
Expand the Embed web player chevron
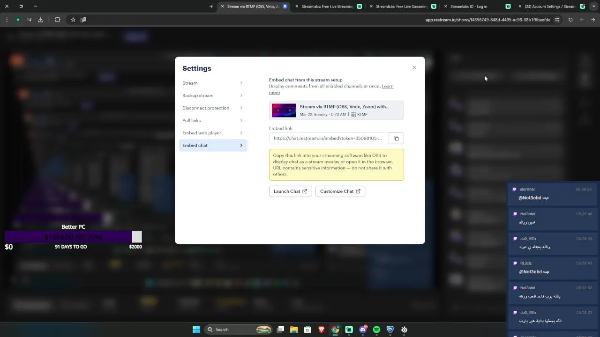click(x=241, y=133)
